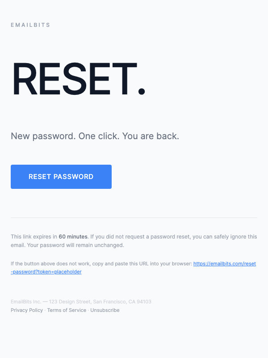Click the EMAILBITS brand wordmark
The width and height of the screenshot is (268, 358).
click(31, 25)
